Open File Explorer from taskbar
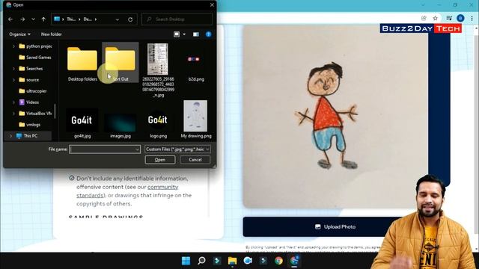The width and height of the screenshot is (479, 269). [232, 261]
